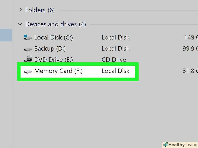
Task: Click Local Disk type for Memory Card
Action: coord(116,71)
